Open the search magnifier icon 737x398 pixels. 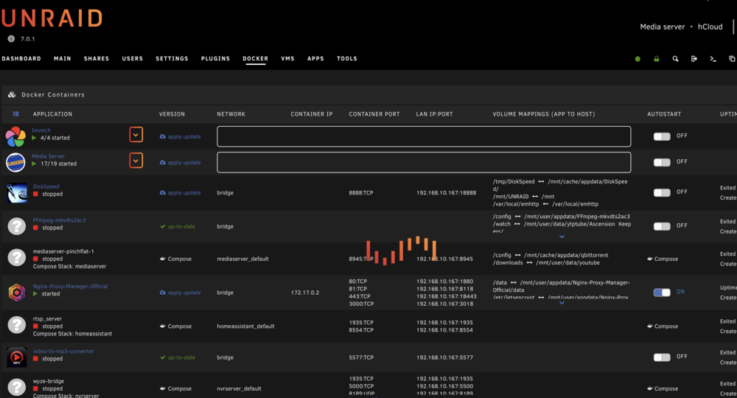tap(675, 59)
